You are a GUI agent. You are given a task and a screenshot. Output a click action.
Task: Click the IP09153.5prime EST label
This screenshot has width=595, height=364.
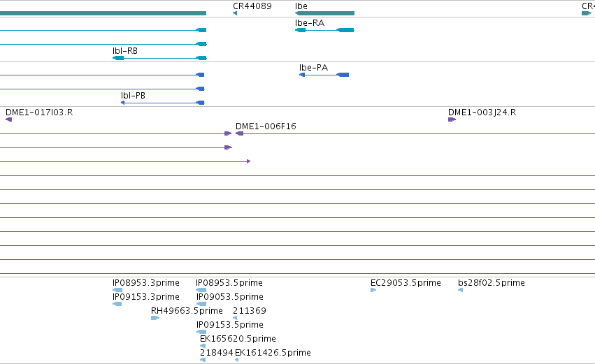click(x=230, y=325)
